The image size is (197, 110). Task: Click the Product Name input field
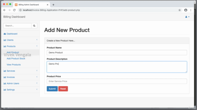(x=117, y=53)
